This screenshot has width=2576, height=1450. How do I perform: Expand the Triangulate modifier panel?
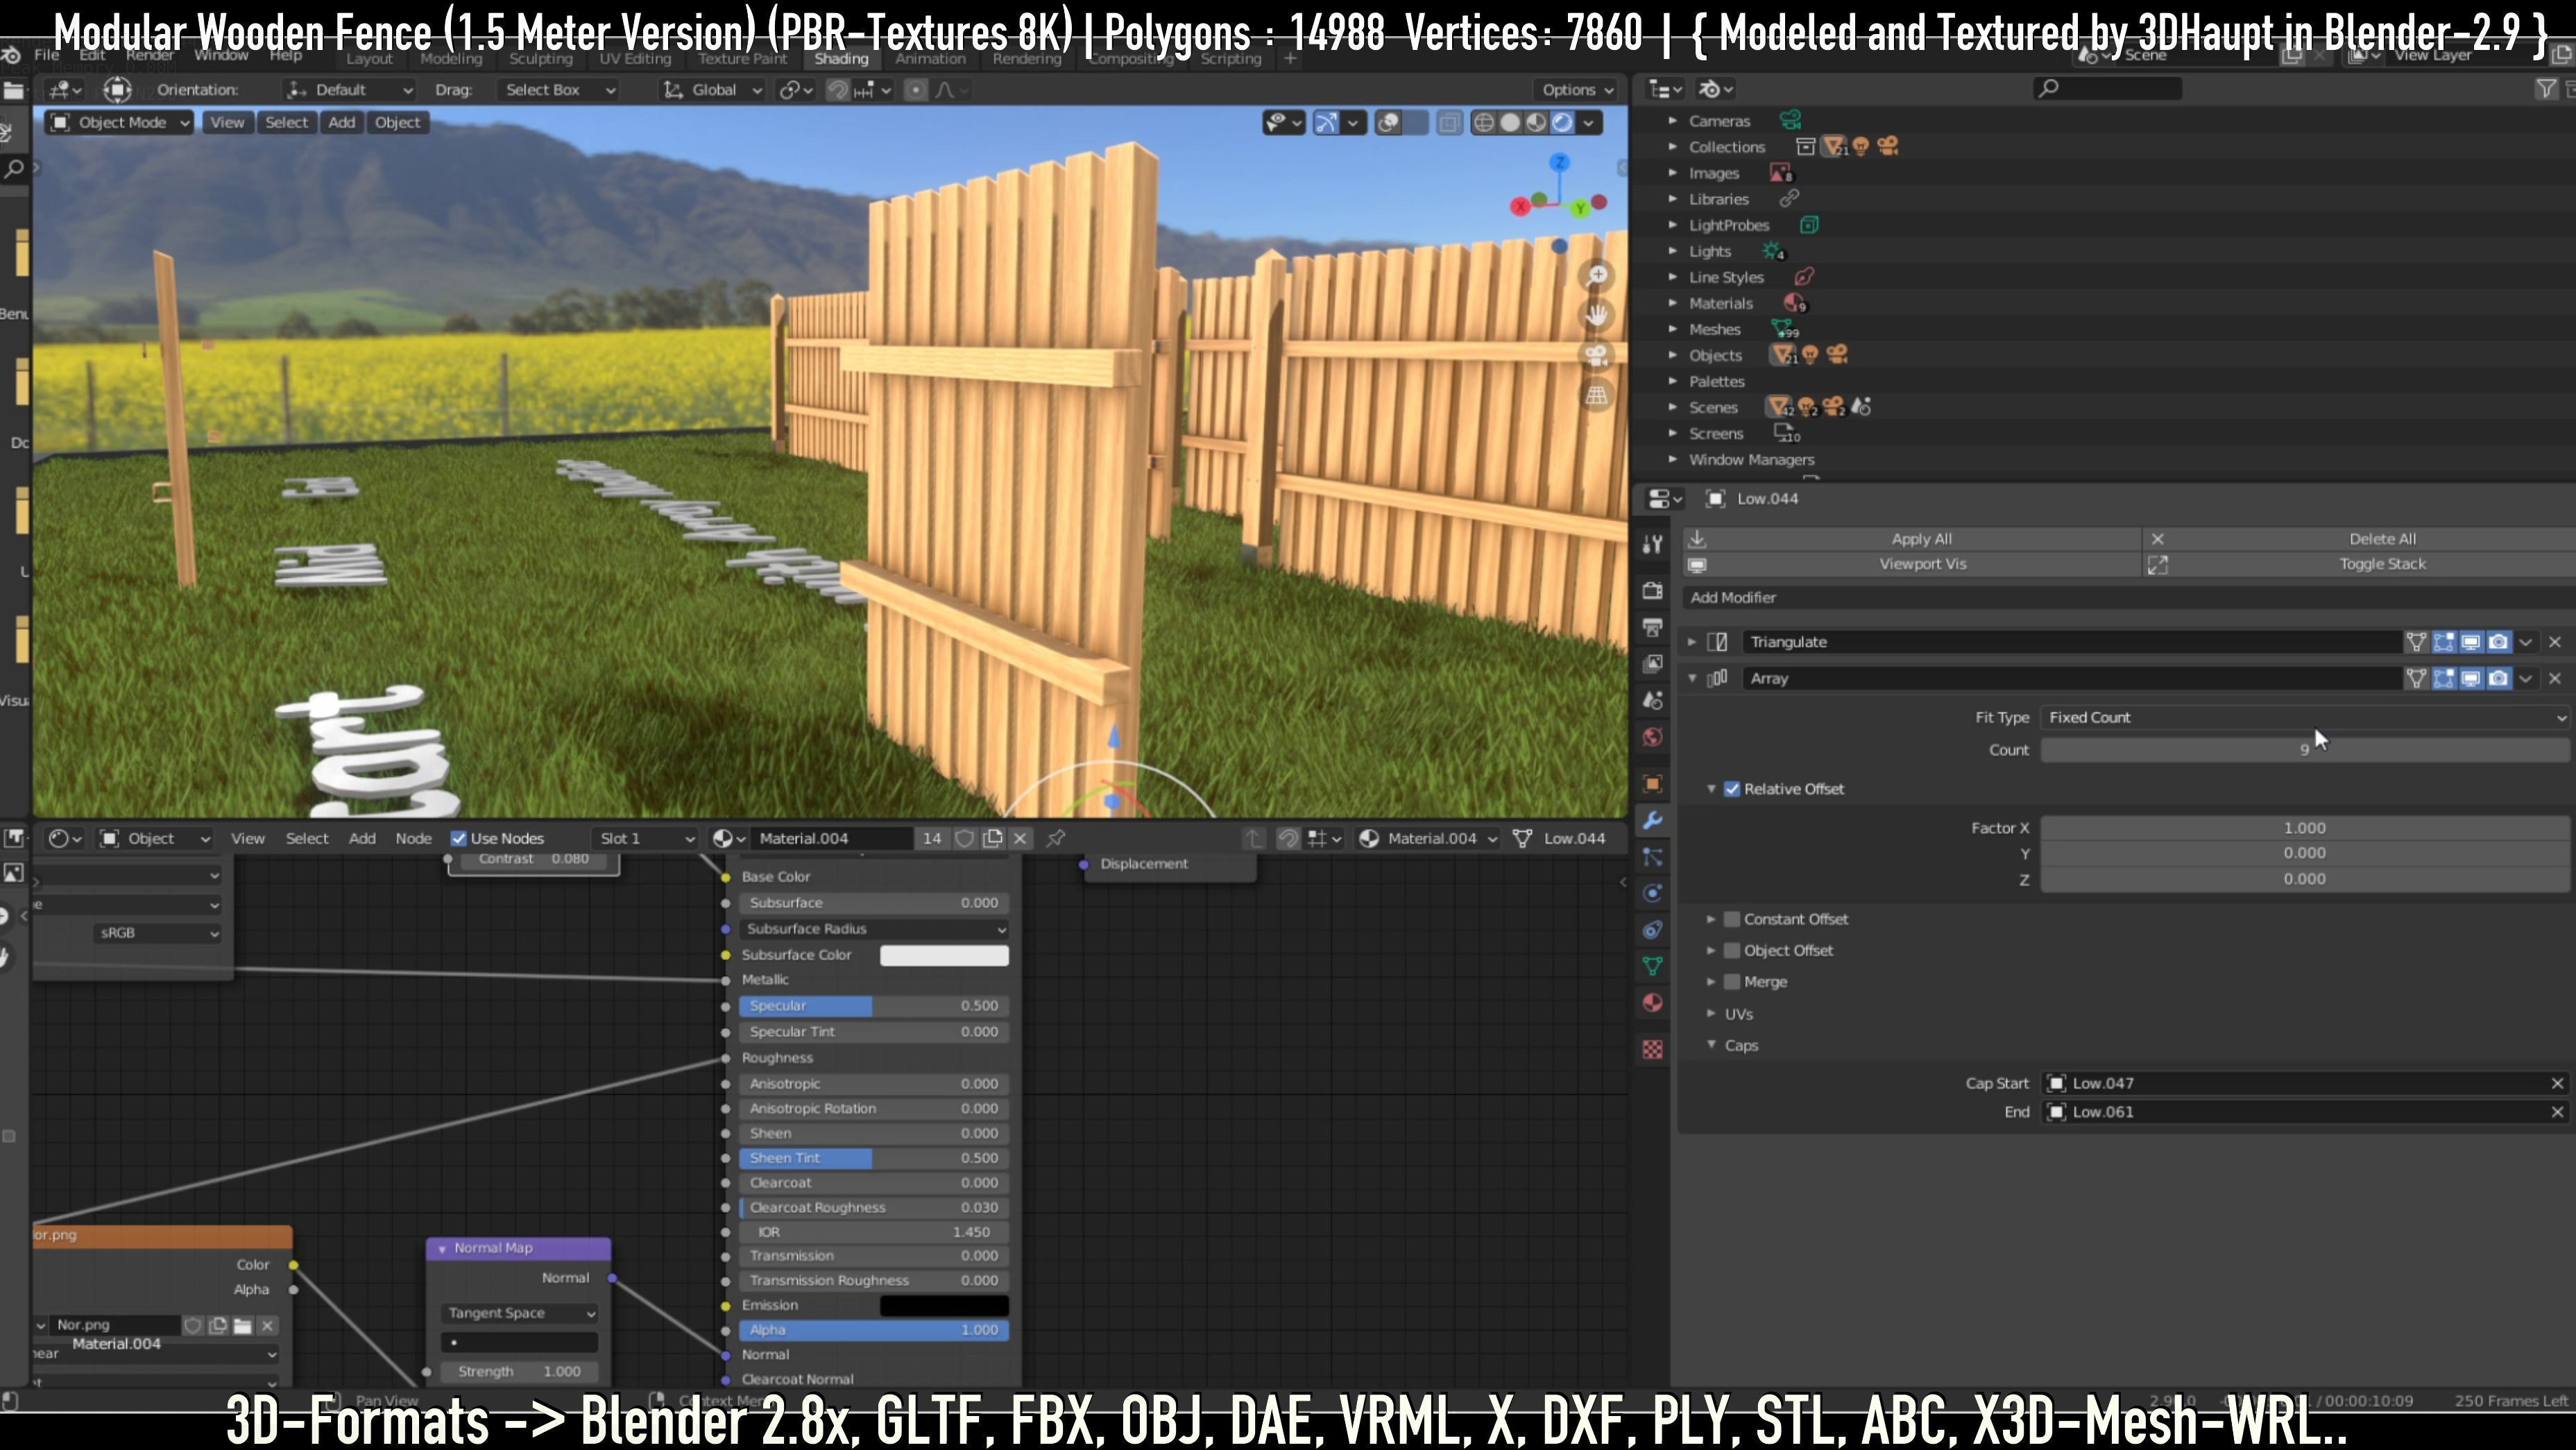[x=1692, y=642]
